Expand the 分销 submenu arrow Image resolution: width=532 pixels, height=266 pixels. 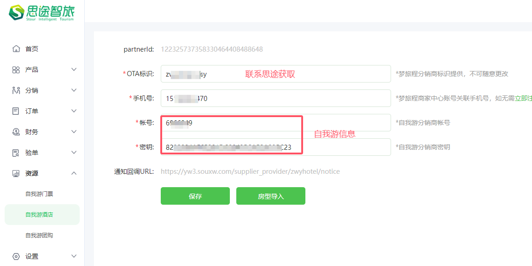click(x=74, y=90)
